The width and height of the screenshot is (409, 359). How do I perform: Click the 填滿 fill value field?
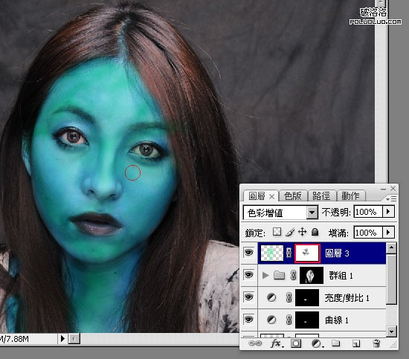pyautogui.click(x=368, y=232)
